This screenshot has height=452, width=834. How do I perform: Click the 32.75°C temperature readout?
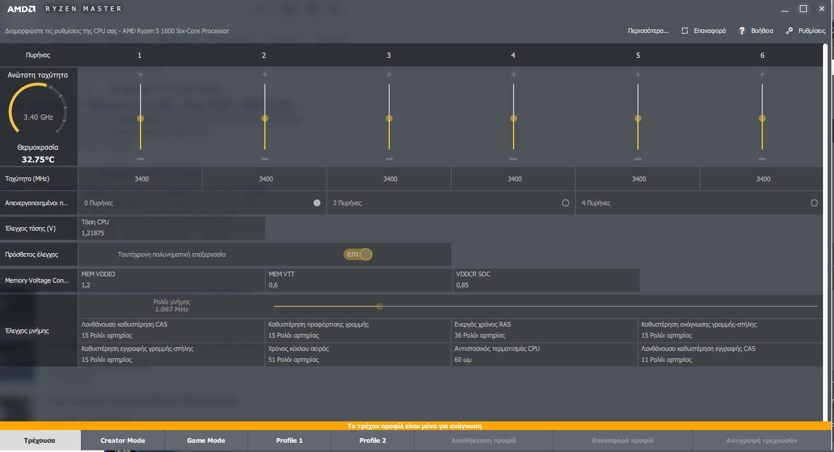[x=38, y=159]
